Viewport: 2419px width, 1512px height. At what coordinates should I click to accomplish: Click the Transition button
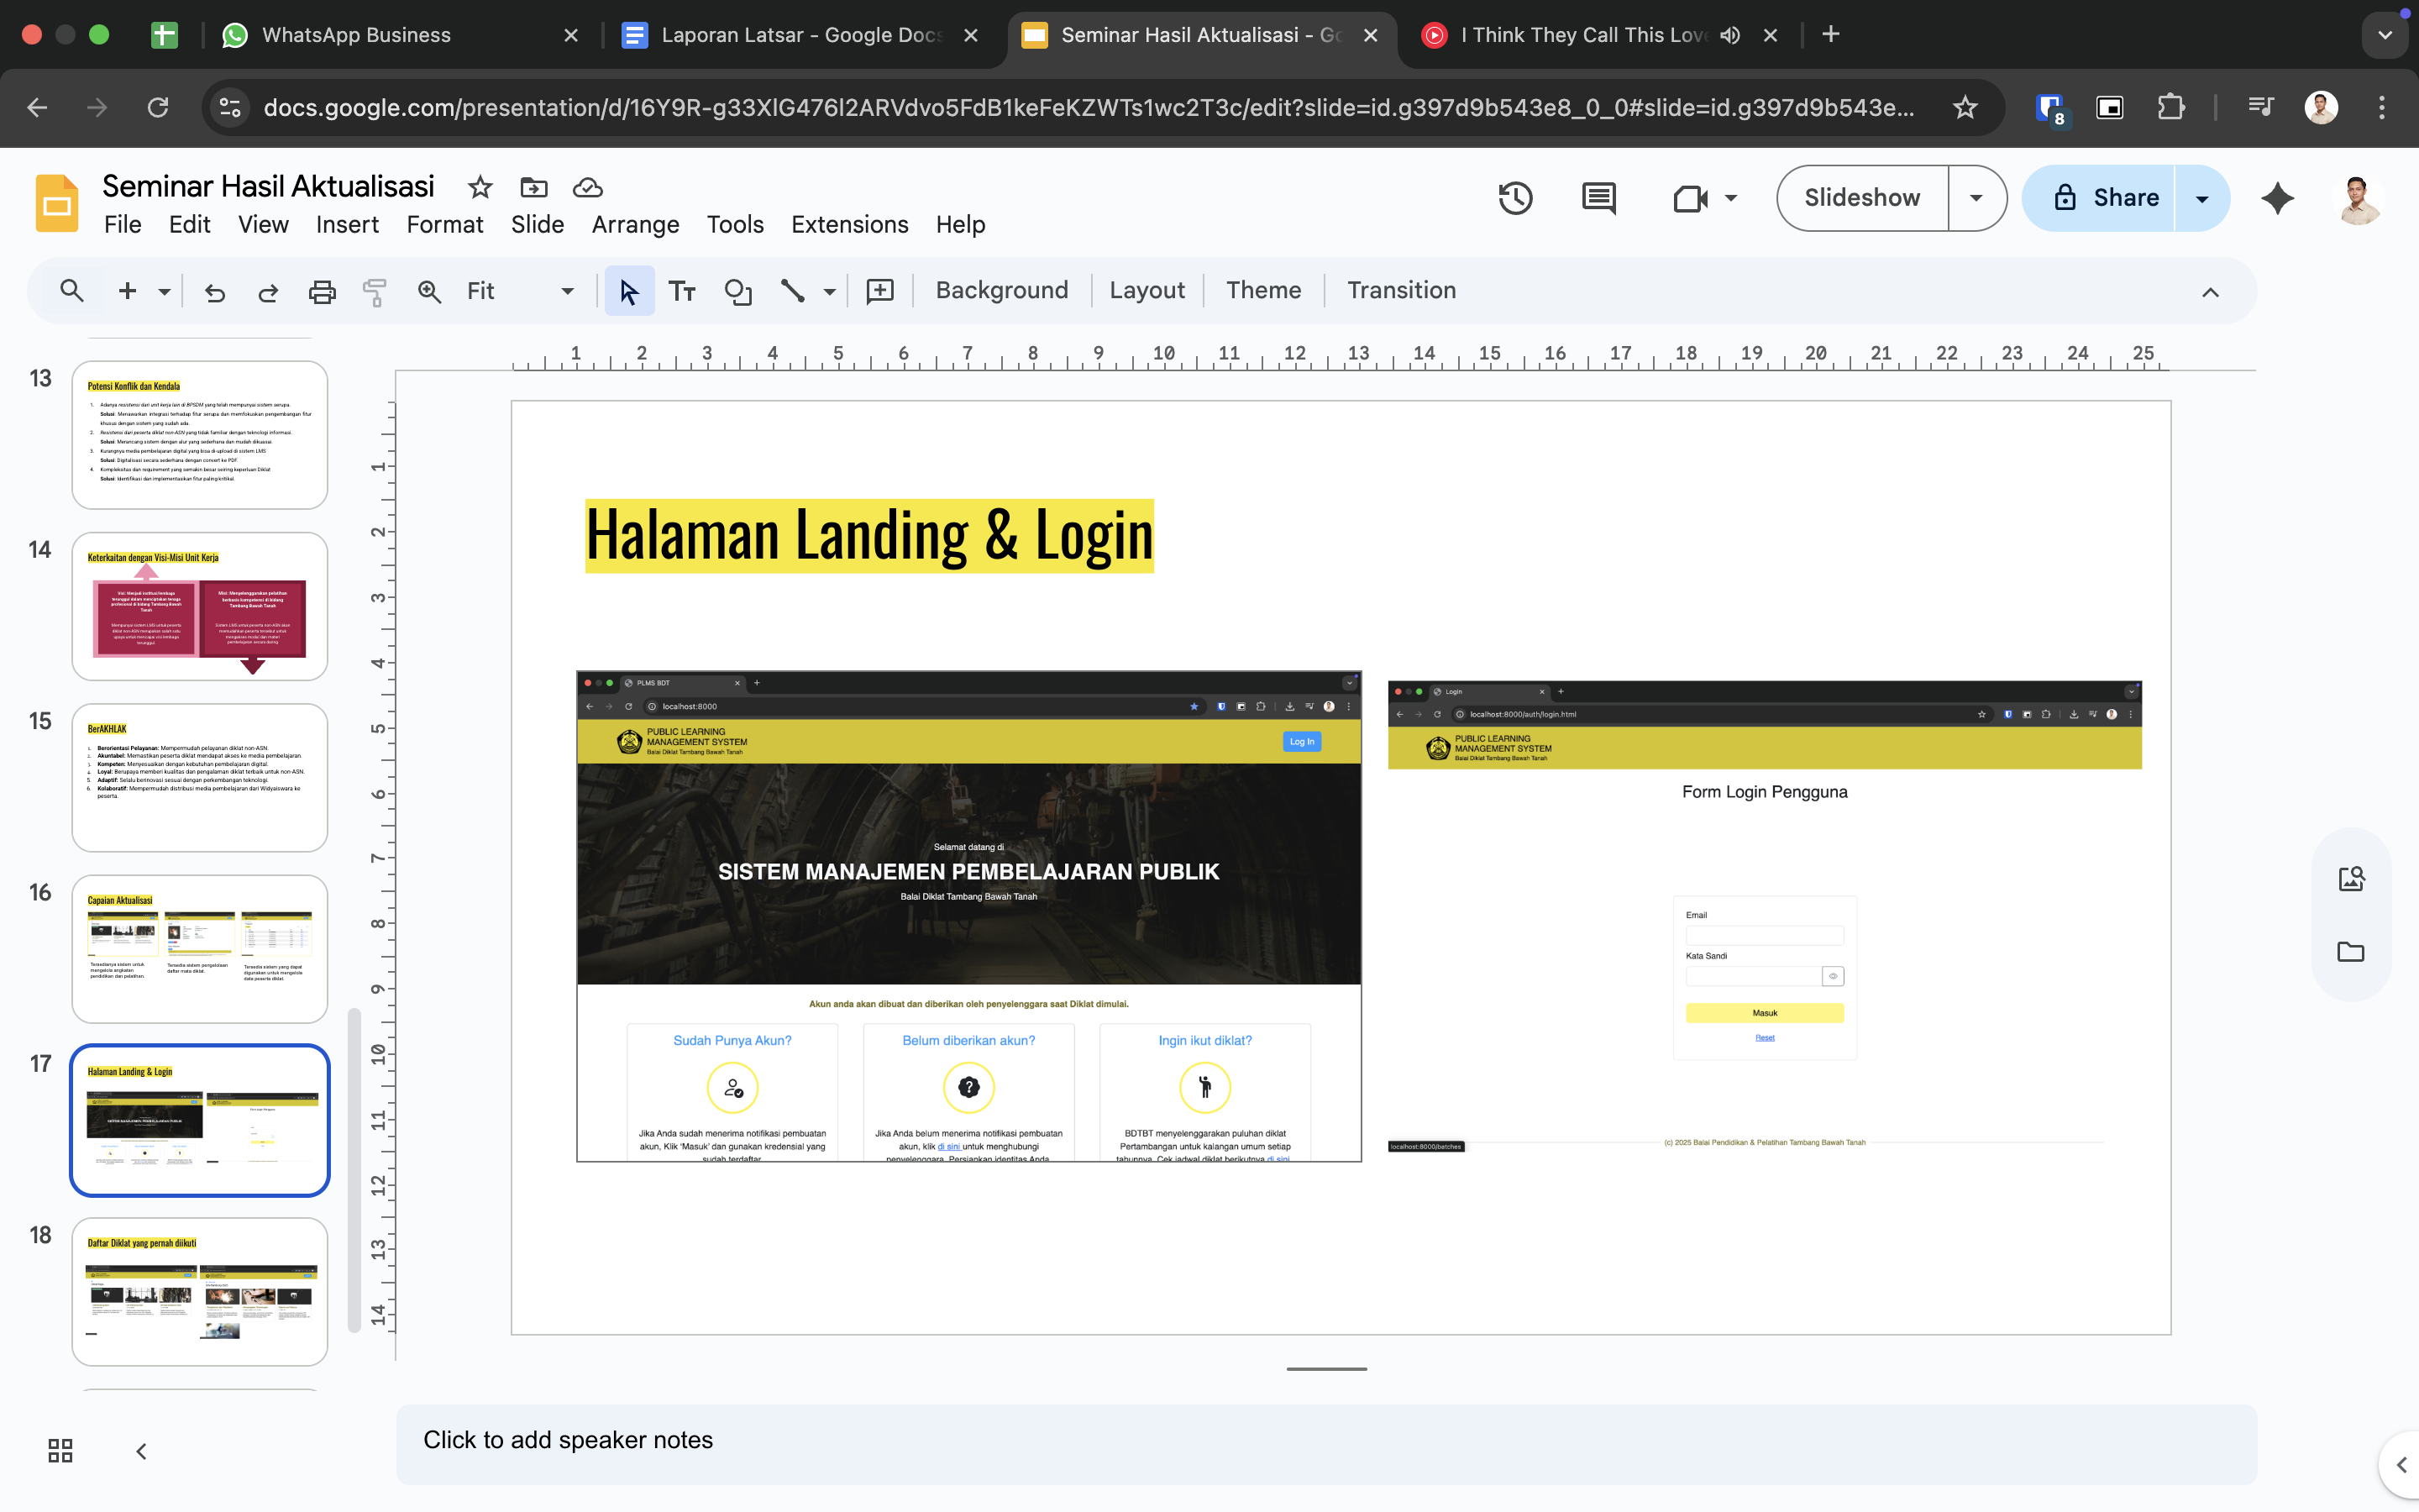pyautogui.click(x=1400, y=290)
